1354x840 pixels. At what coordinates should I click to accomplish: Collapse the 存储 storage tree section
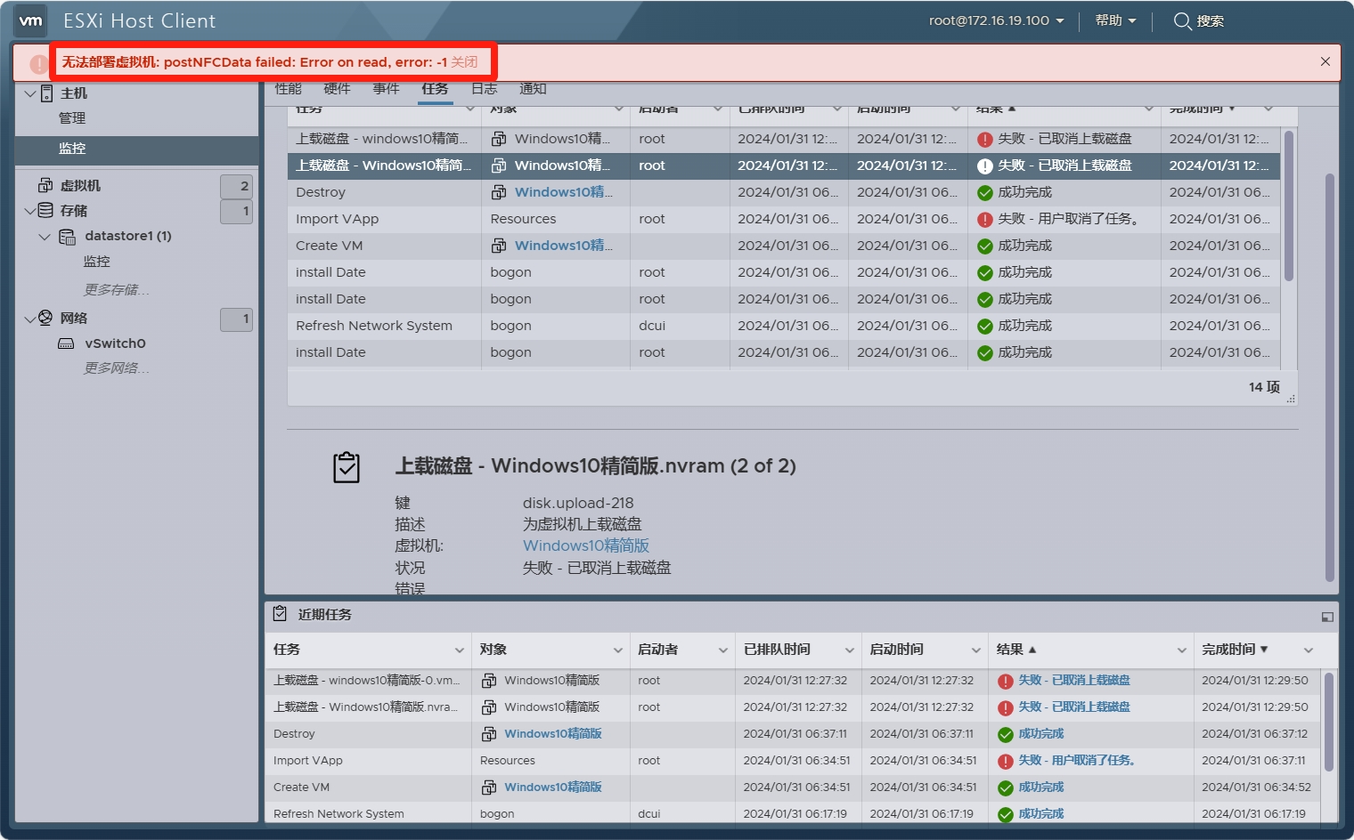point(30,211)
